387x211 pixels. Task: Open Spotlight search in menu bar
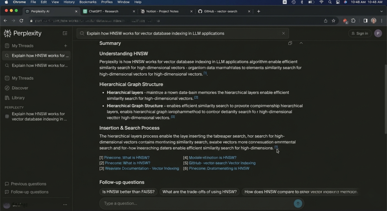[x=330, y=2]
